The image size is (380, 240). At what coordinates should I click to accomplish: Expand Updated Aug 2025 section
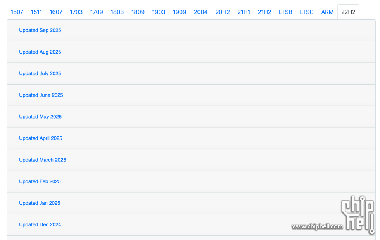coord(40,52)
